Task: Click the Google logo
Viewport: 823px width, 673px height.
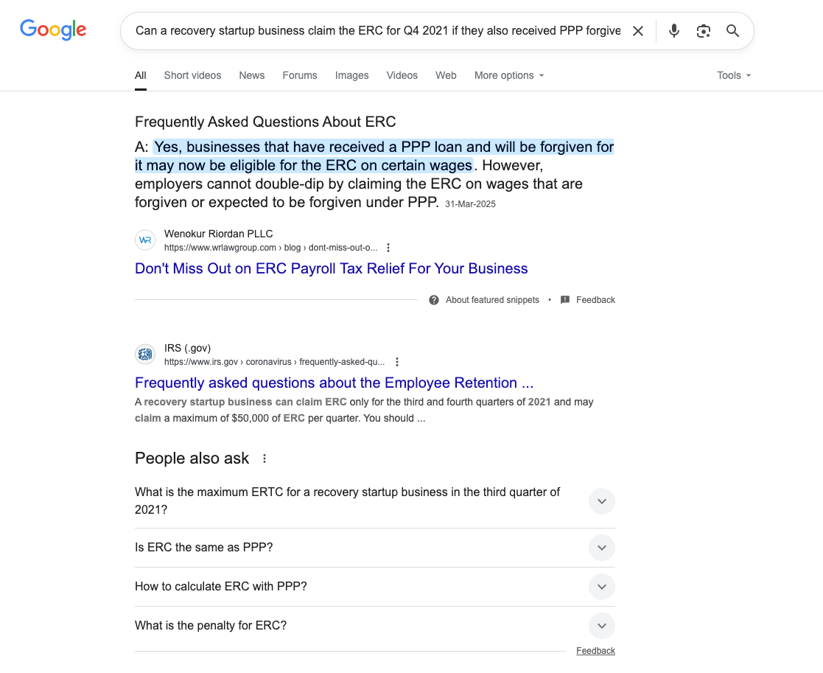Action: [53, 30]
